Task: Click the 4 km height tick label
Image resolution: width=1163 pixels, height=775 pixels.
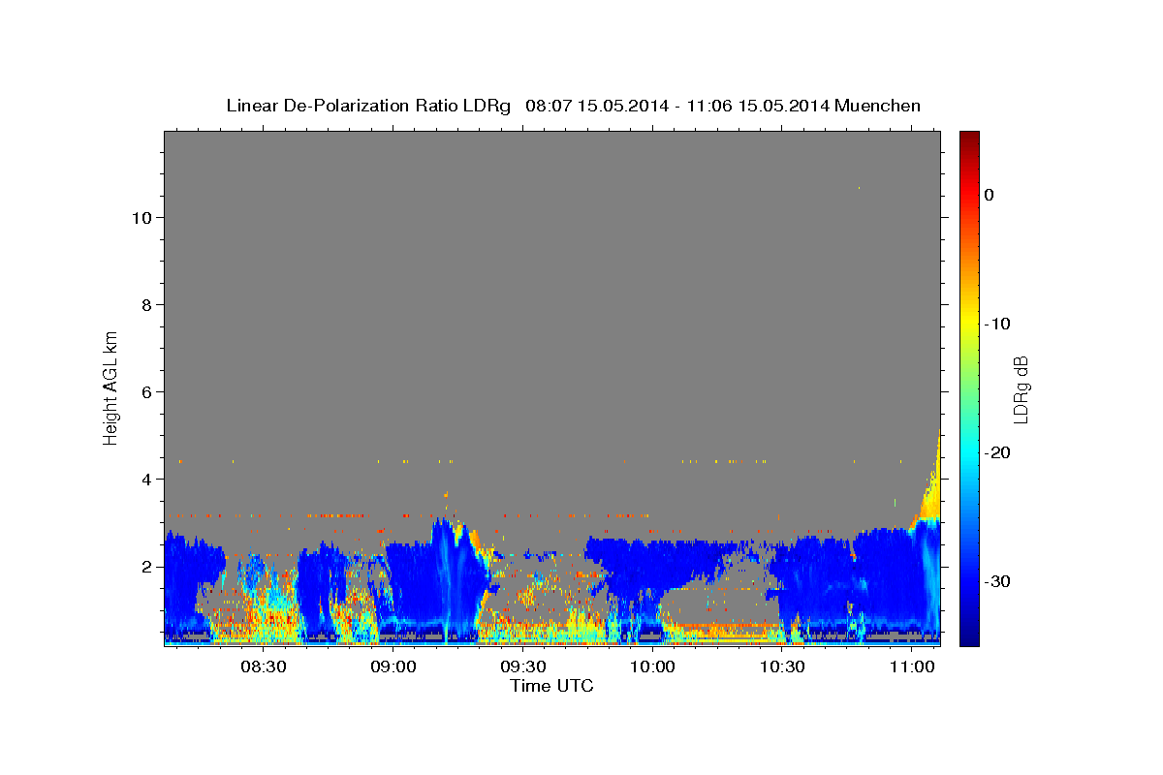Action: tap(145, 479)
